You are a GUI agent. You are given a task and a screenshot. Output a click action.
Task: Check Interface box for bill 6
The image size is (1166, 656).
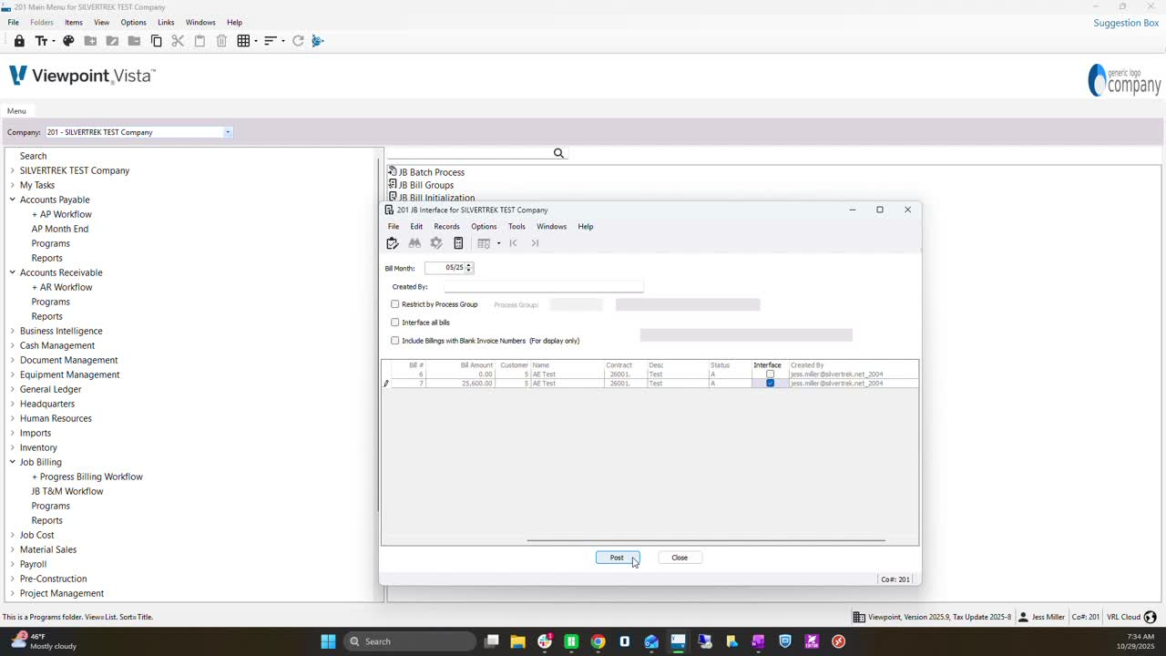(x=770, y=374)
